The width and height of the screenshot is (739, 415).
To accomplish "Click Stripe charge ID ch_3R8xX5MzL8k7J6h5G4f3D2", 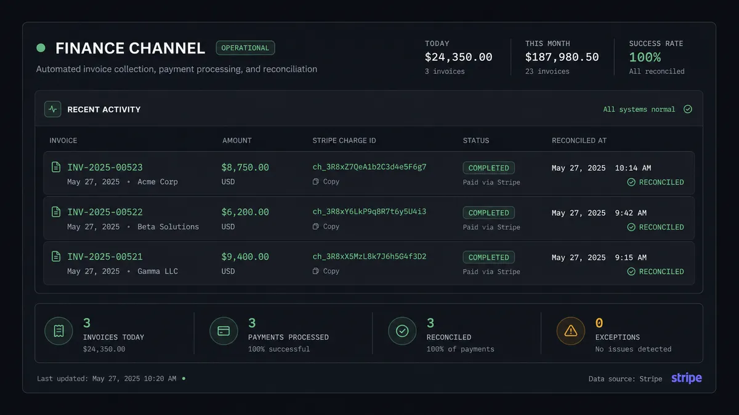I will click(x=369, y=256).
